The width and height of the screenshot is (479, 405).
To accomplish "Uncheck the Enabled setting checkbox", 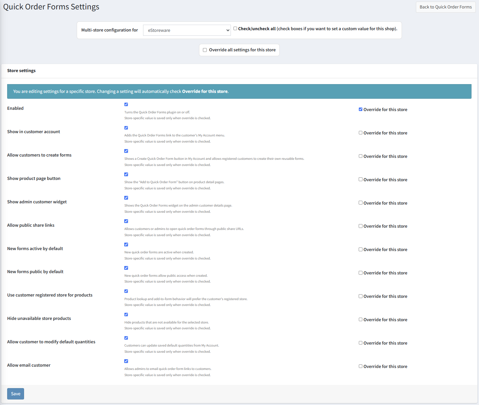I will (126, 104).
